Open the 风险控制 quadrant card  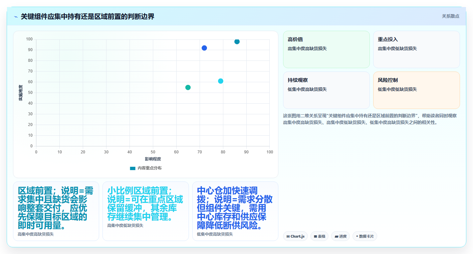pyautogui.click(x=416, y=90)
